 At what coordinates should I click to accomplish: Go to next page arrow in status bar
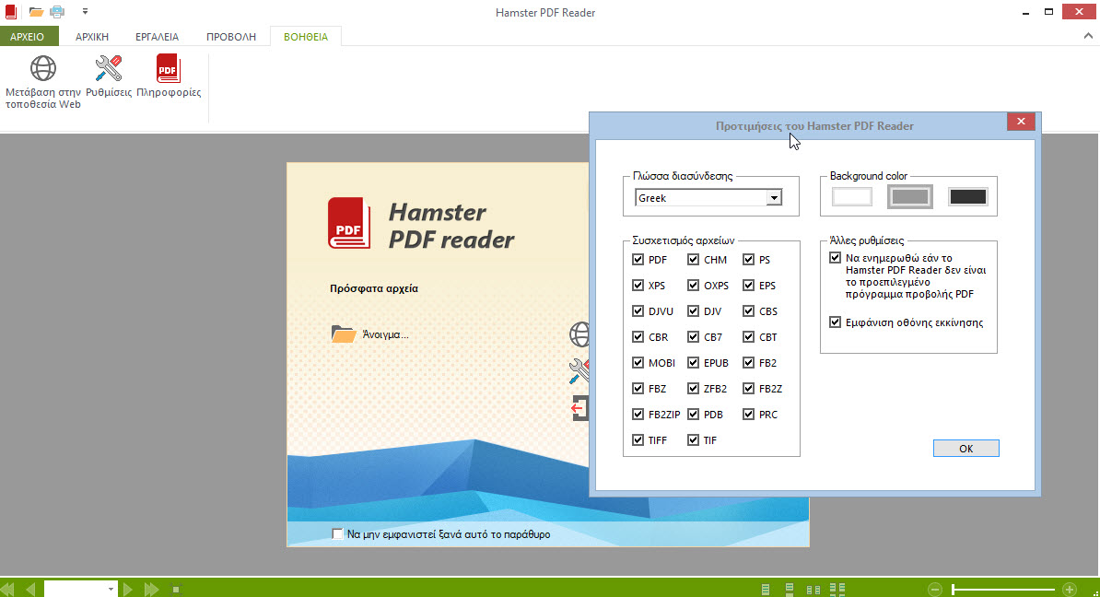pos(127,590)
